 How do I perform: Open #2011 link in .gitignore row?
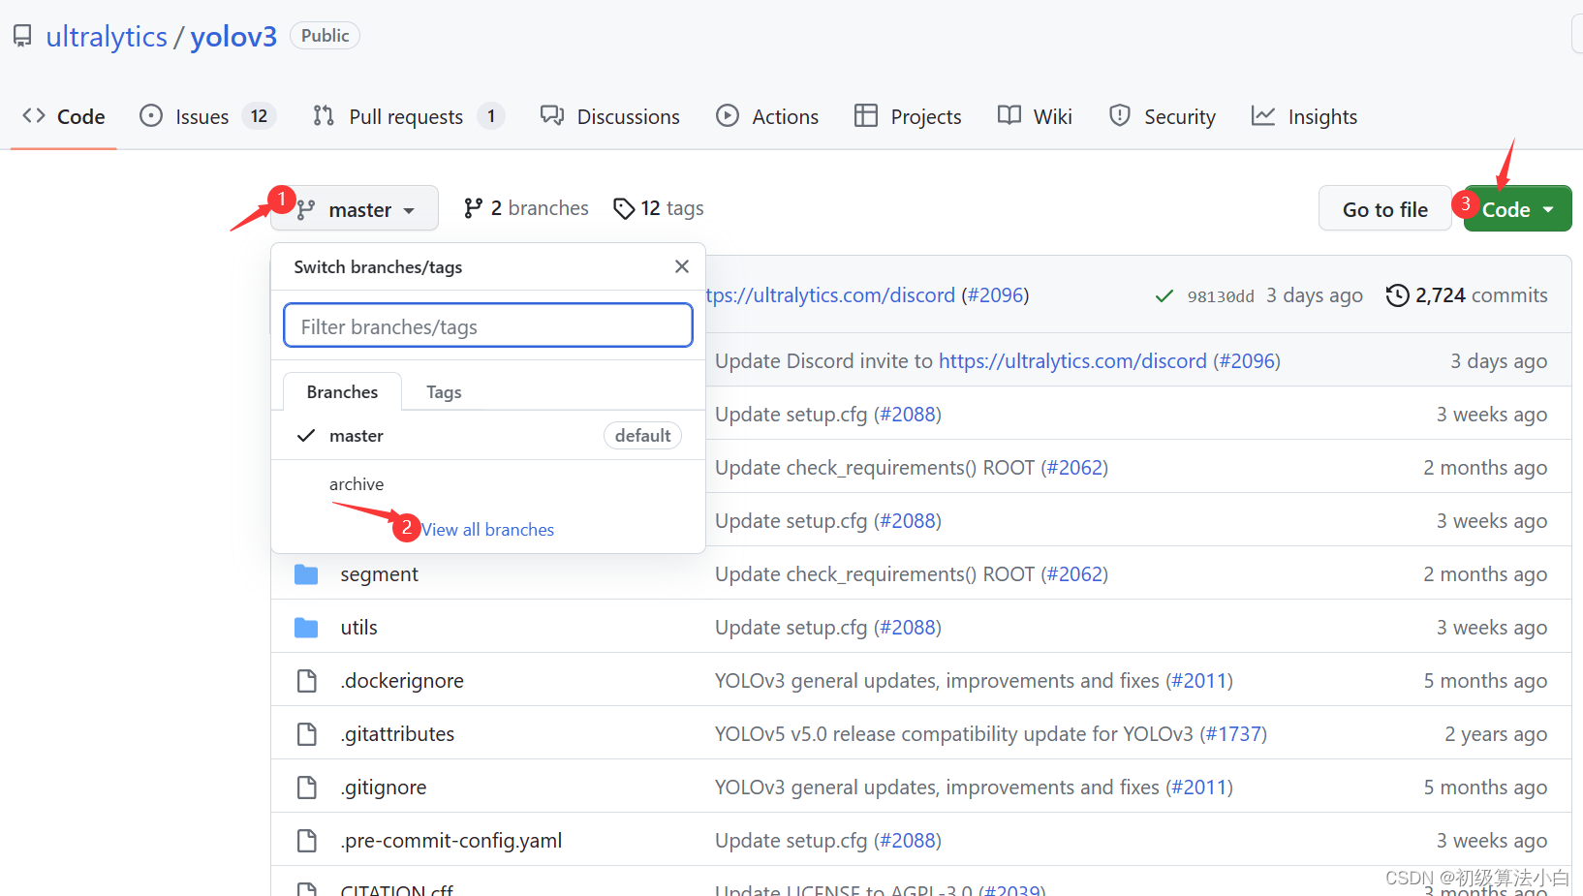(x=1199, y=788)
